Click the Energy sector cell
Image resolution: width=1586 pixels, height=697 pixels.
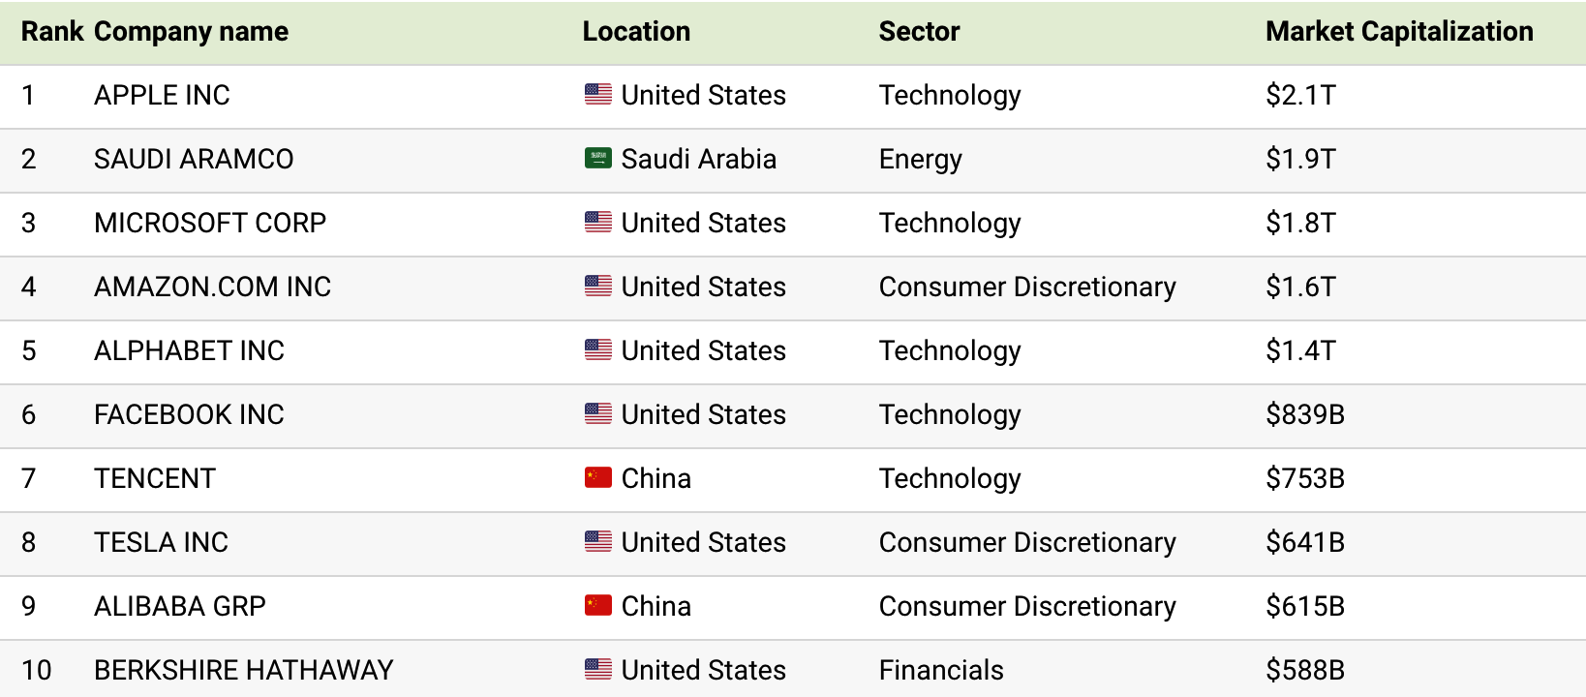pos(920,159)
